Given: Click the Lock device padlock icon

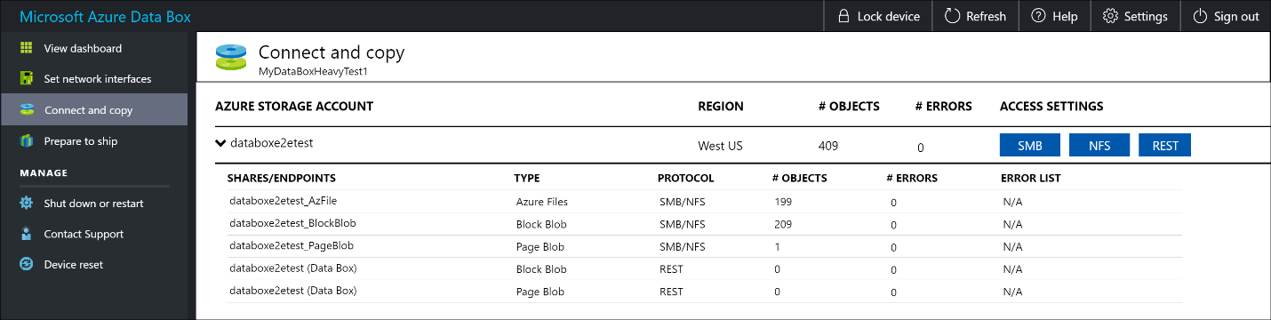Looking at the screenshot, I should point(843,16).
